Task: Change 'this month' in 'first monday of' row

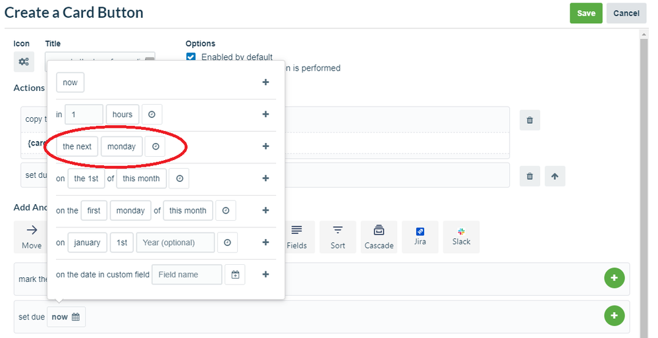Action: pyautogui.click(x=188, y=210)
